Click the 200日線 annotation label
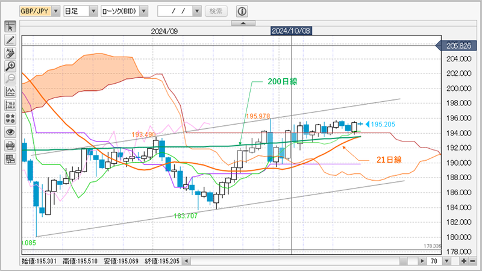The image size is (482, 271). 283,81
